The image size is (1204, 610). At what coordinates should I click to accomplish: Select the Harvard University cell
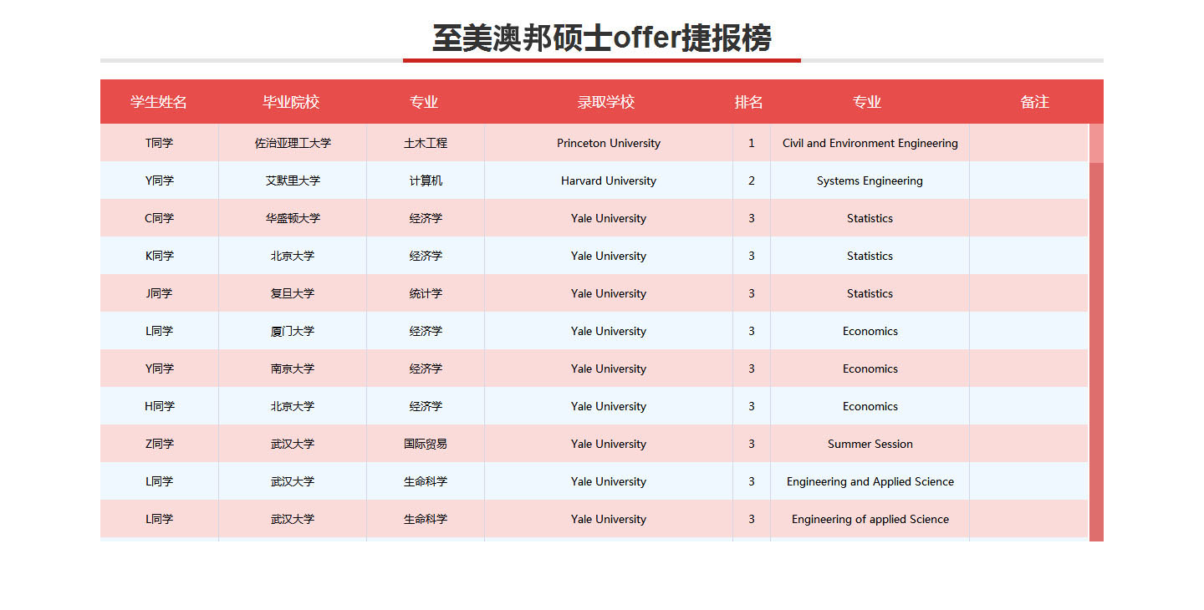pos(609,180)
